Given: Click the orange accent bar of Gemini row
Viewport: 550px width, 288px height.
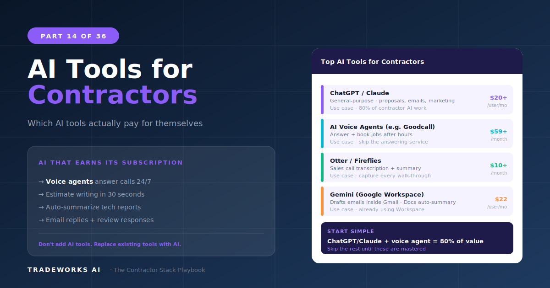Looking at the screenshot, I should click(322, 201).
